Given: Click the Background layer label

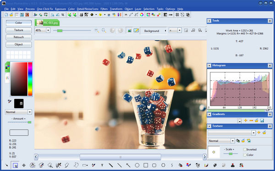Looking at the screenshot, I should pos(152,31).
